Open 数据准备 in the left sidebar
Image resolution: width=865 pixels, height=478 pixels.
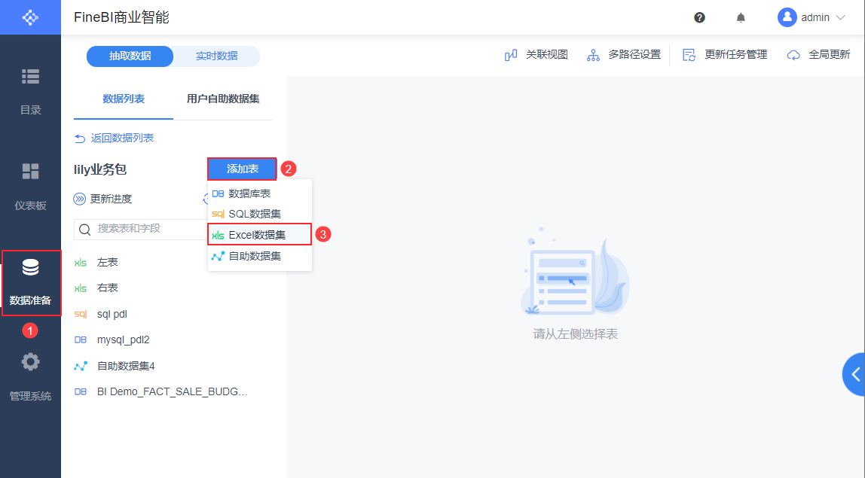tap(30, 282)
